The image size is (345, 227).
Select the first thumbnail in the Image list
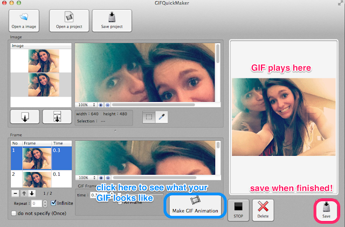[44, 61]
